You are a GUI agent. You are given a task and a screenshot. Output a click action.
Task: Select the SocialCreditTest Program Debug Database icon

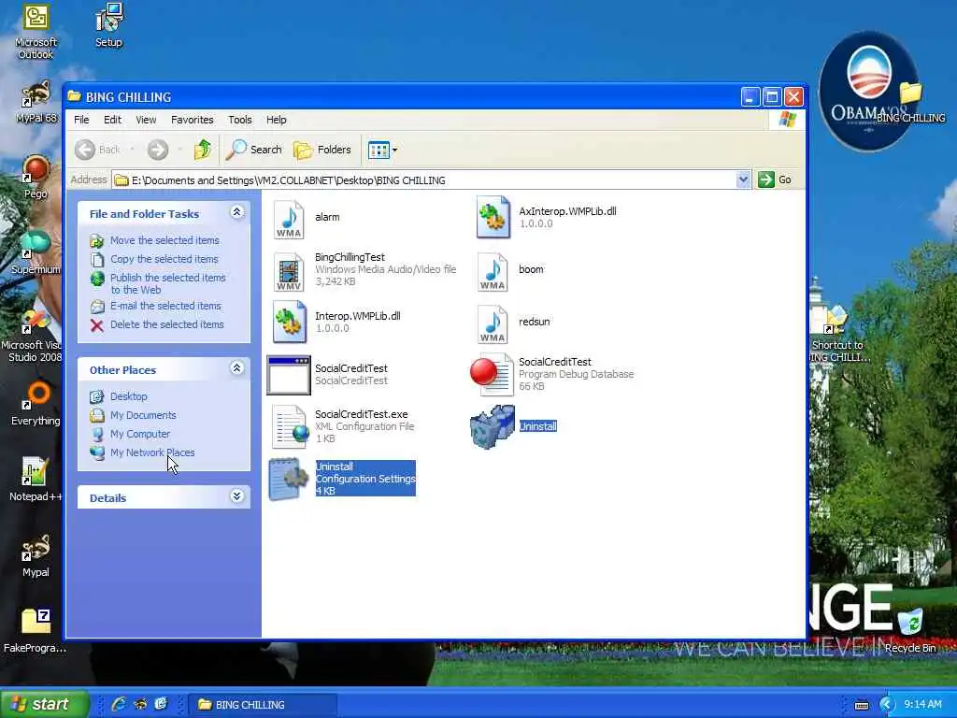tap(492, 374)
